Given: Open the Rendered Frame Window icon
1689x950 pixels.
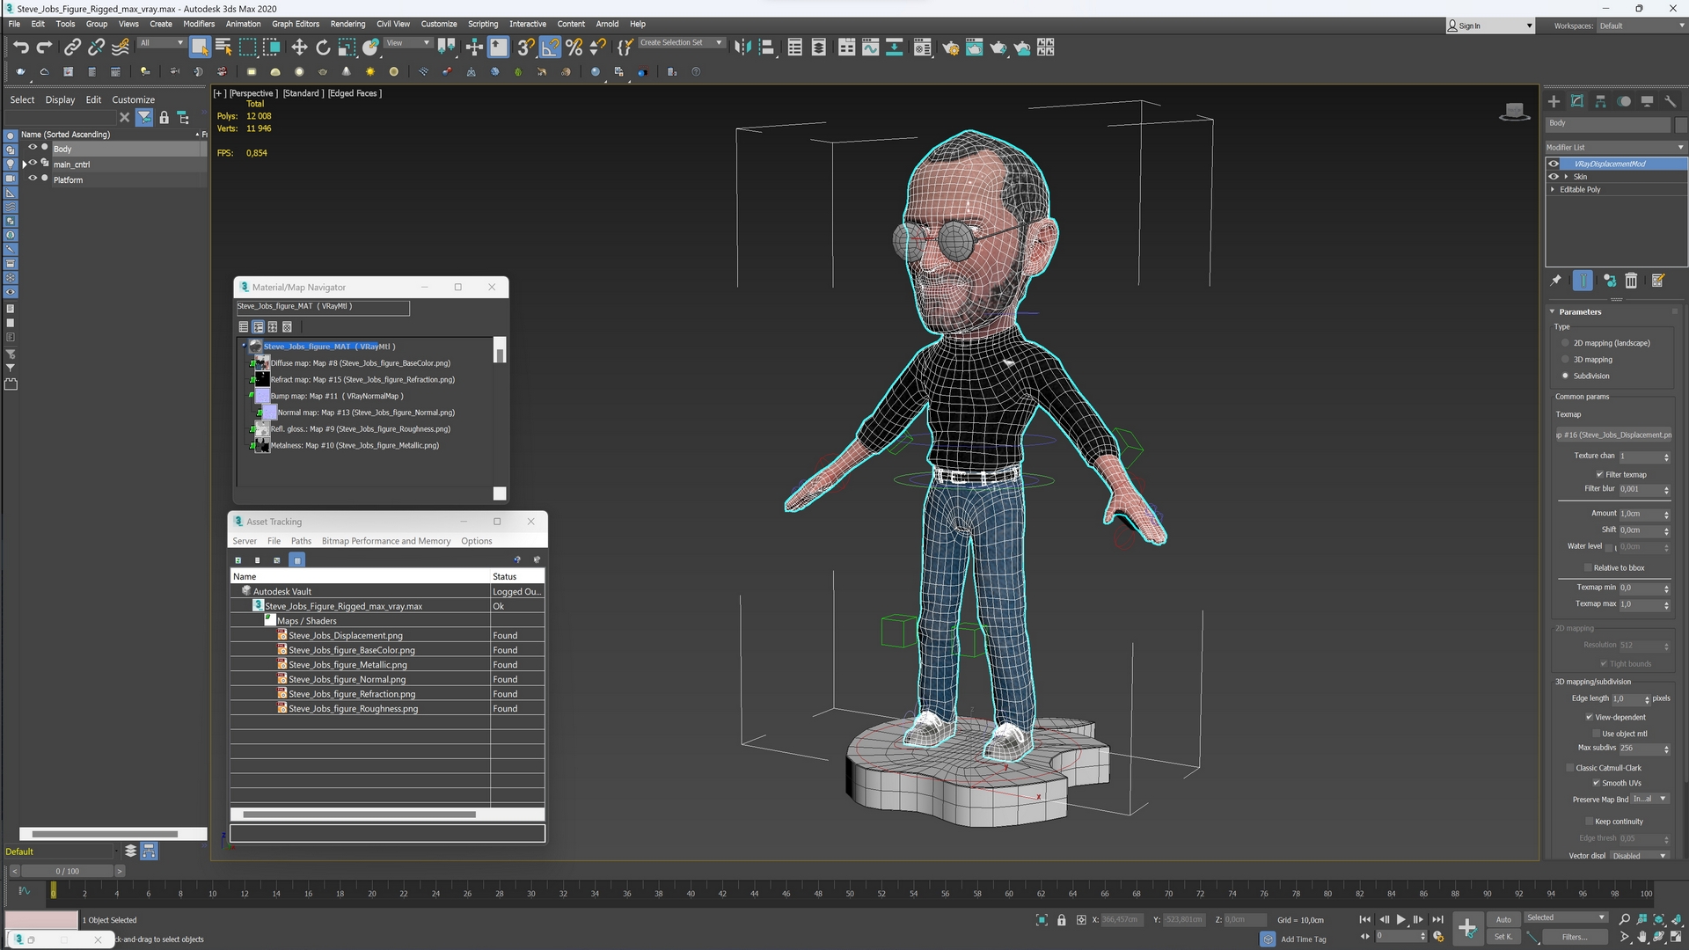Looking at the screenshot, I should point(974,47).
